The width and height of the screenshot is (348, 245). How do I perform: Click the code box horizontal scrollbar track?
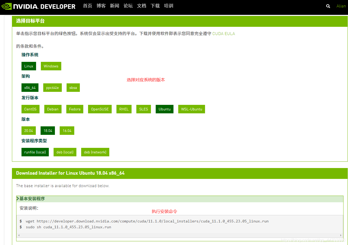[x=180, y=235]
